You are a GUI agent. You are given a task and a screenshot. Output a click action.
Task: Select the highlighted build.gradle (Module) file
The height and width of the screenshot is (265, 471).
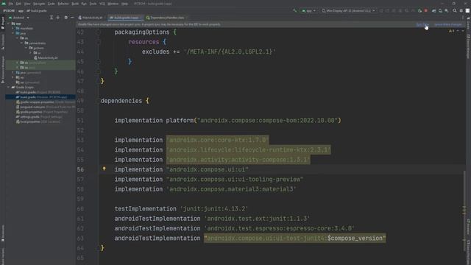click(40, 97)
